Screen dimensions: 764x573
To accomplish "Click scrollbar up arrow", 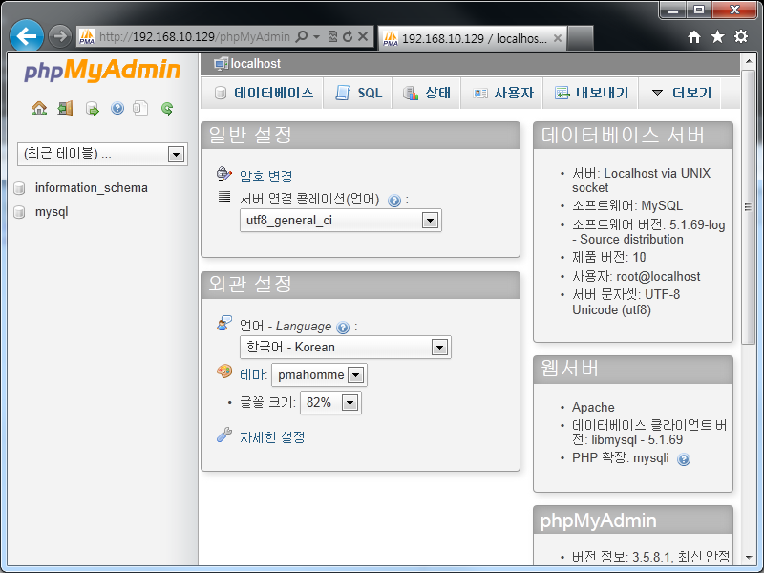I will click(748, 61).
